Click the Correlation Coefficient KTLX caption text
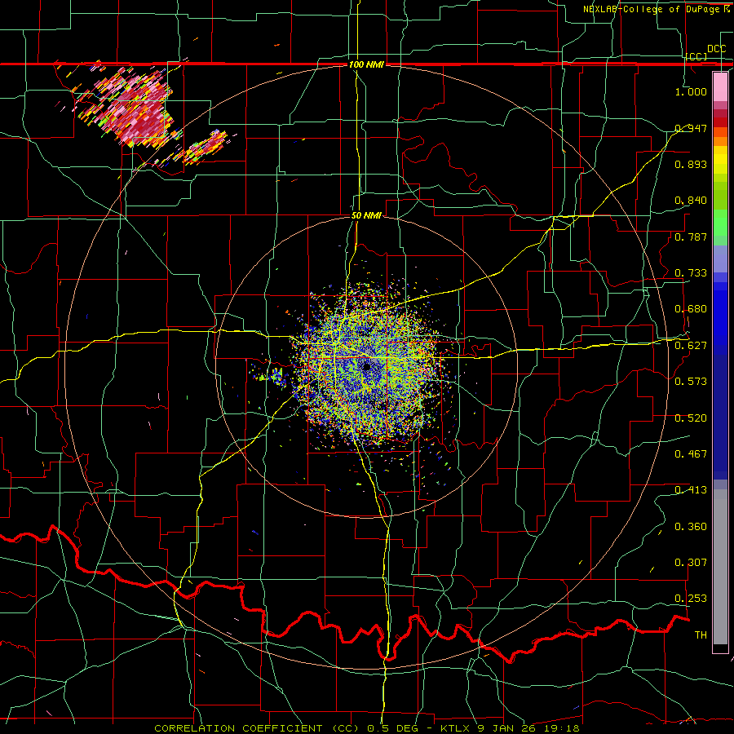Image resolution: width=734 pixels, height=734 pixels. pyautogui.click(x=367, y=728)
